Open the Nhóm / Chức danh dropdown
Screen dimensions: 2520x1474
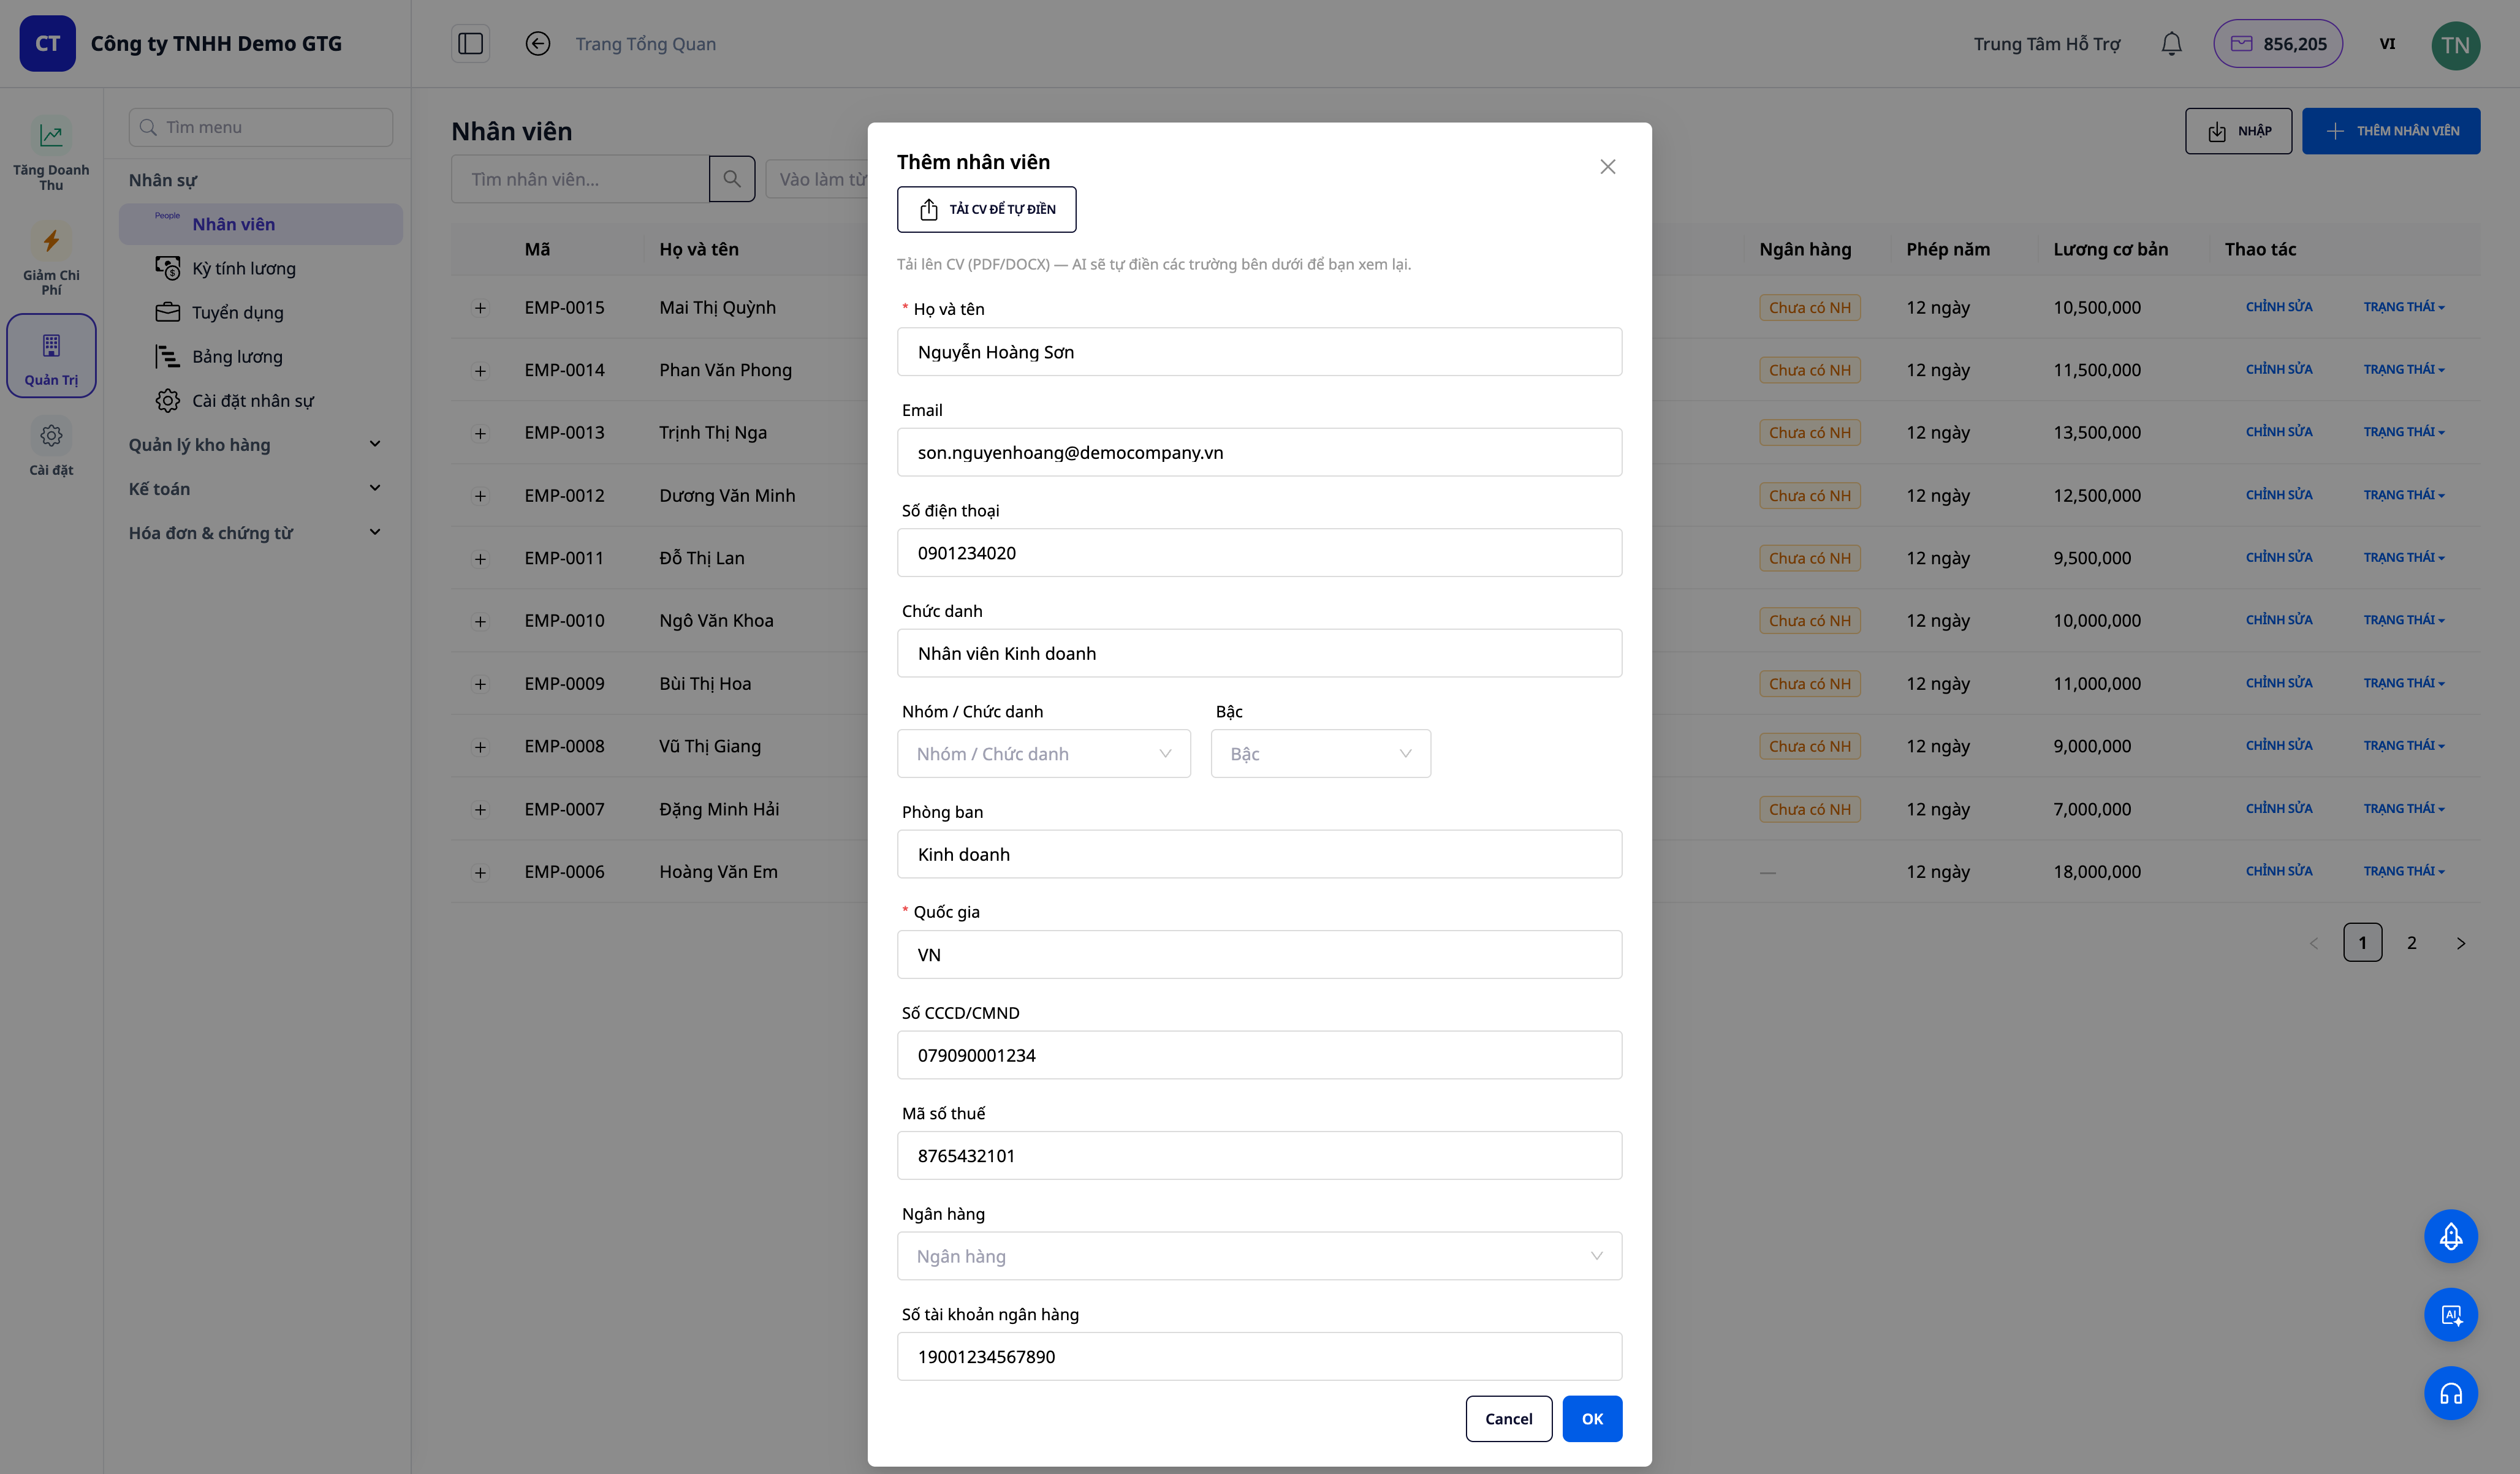coord(1043,754)
